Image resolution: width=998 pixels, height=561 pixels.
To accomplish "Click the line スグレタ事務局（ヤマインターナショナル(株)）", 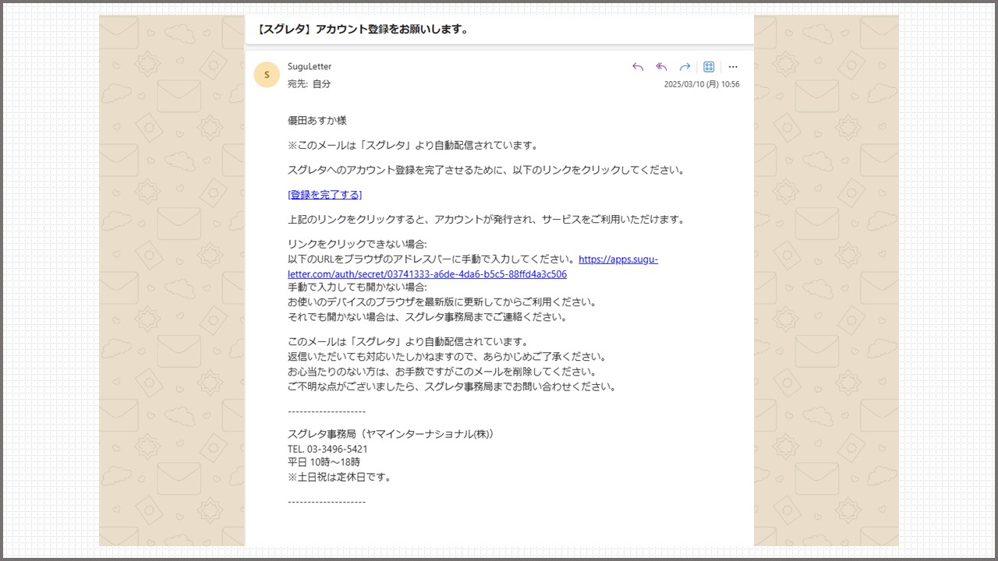I will (x=393, y=434).
